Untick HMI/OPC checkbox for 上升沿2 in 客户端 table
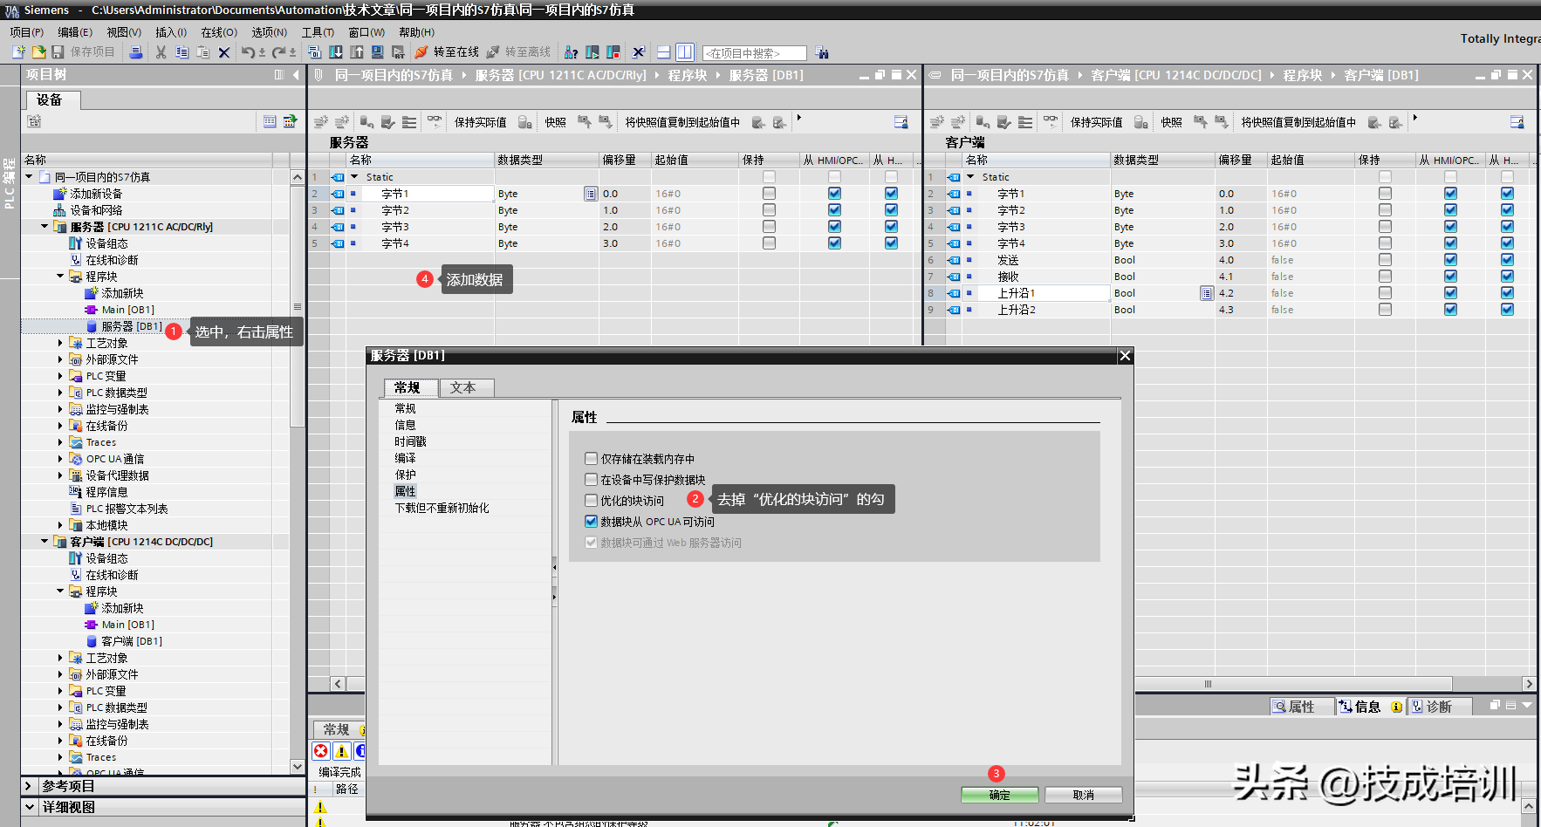Viewport: 1541px width, 827px height. coord(1450,310)
